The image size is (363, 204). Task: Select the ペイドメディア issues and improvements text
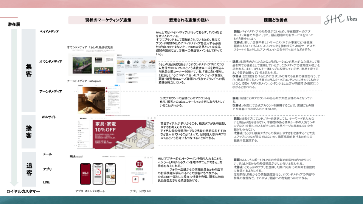click(274, 40)
